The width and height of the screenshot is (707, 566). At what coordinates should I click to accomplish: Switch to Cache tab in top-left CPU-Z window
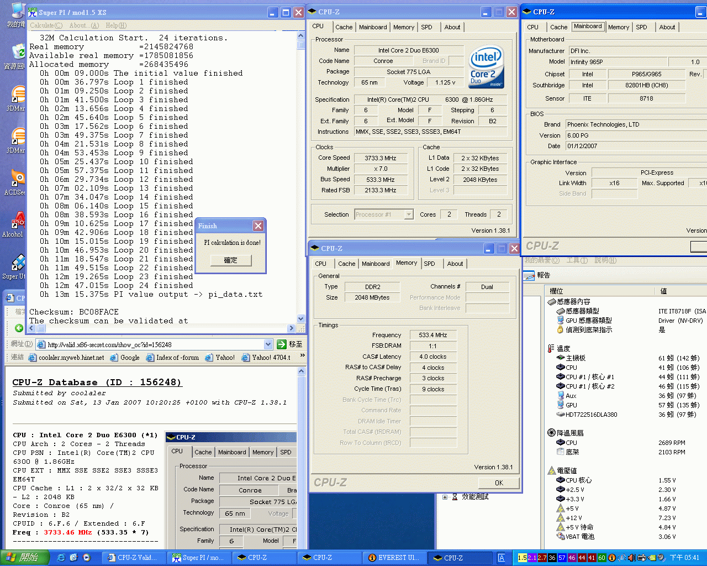(x=344, y=27)
